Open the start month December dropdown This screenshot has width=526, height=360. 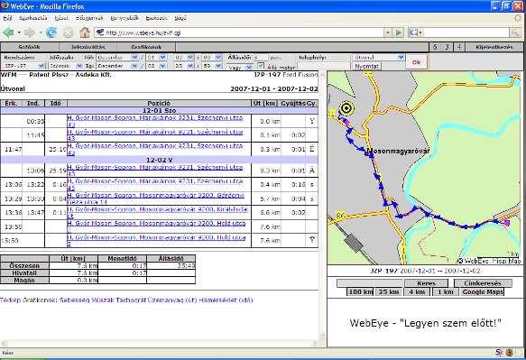point(116,58)
